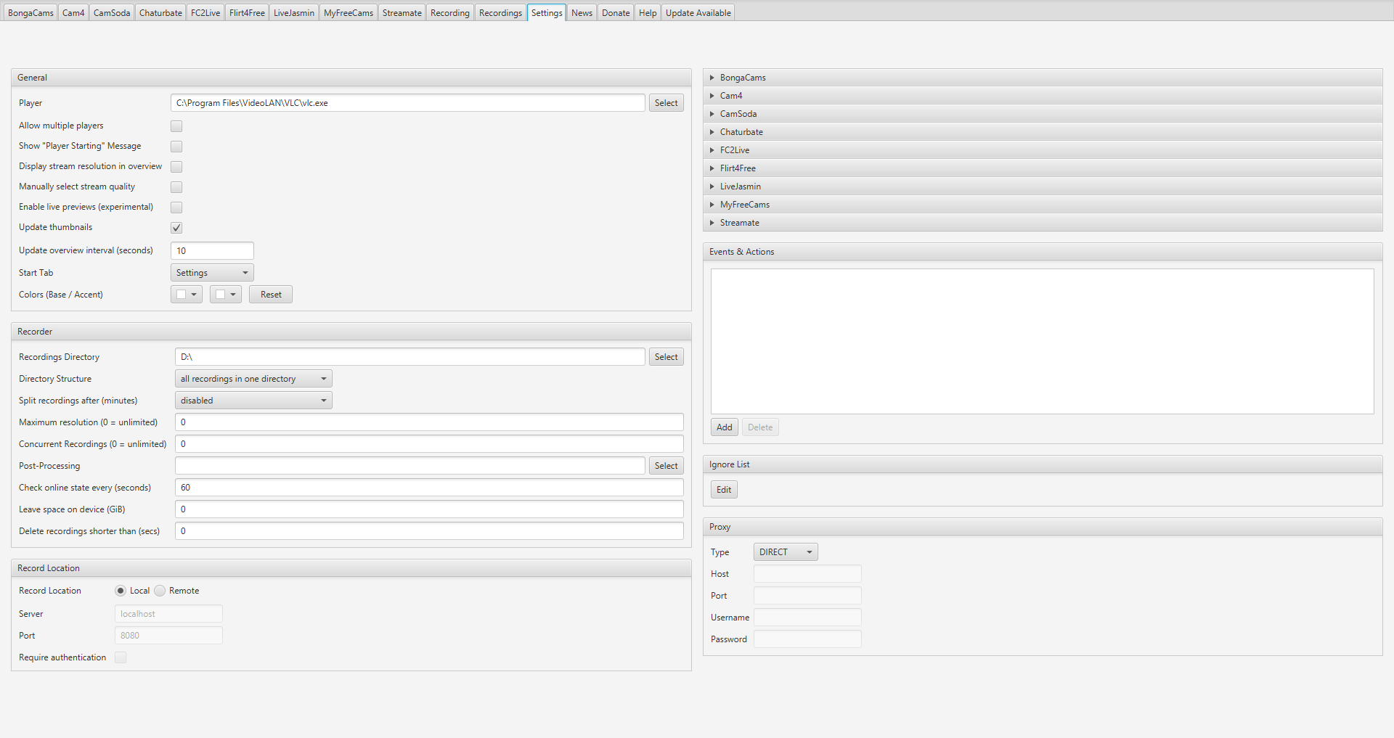This screenshot has height=738, width=1394.
Task: Click Select next to the Player path
Action: point(666,103)
